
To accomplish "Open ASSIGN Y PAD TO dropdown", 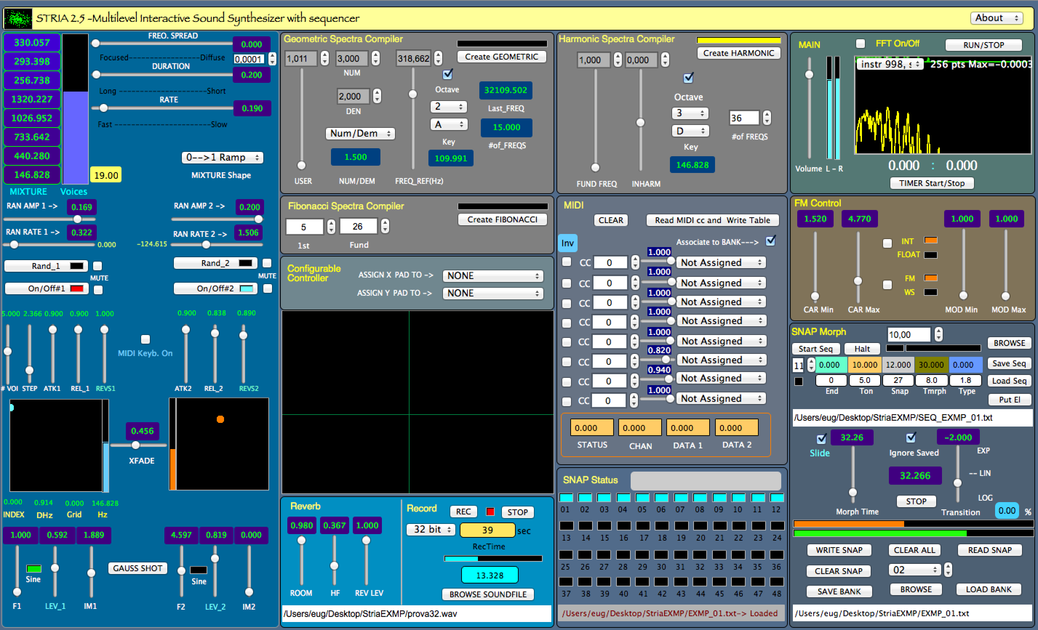I will (492, 293).
